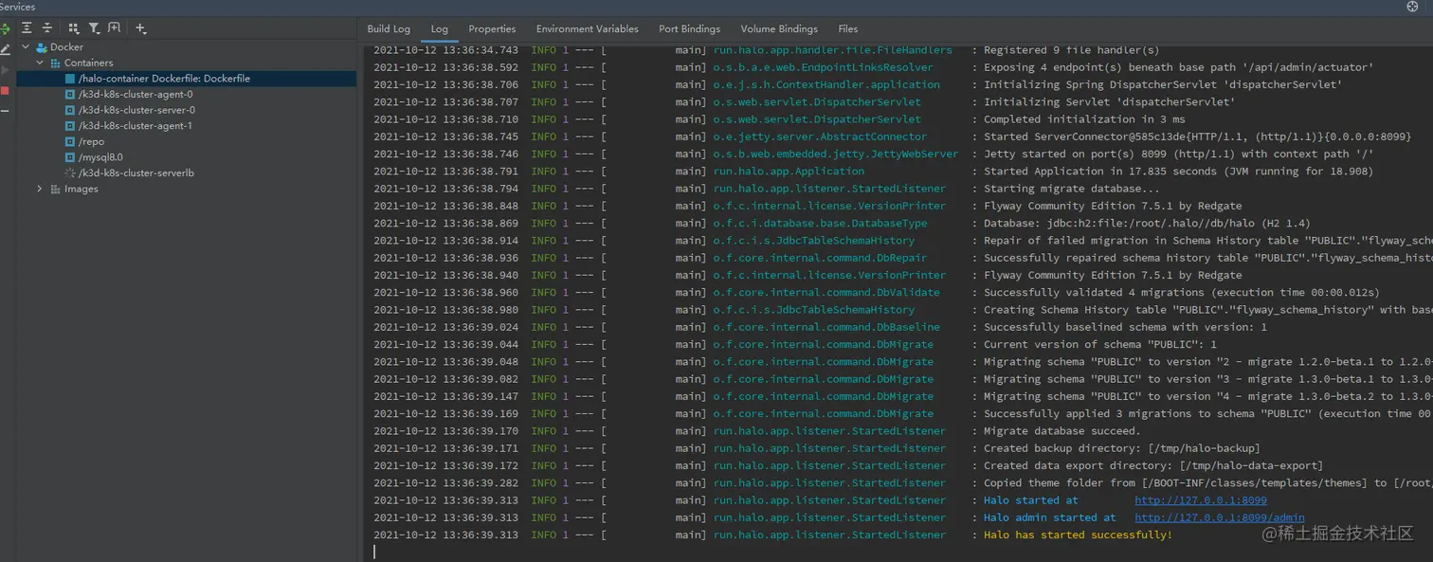
Task: Click the green deploy arrows icon
Action: point(5,28)
